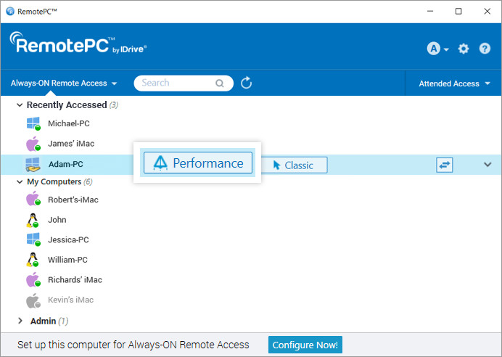Refresh the computer list
The image size is (502, 357).
246,83
